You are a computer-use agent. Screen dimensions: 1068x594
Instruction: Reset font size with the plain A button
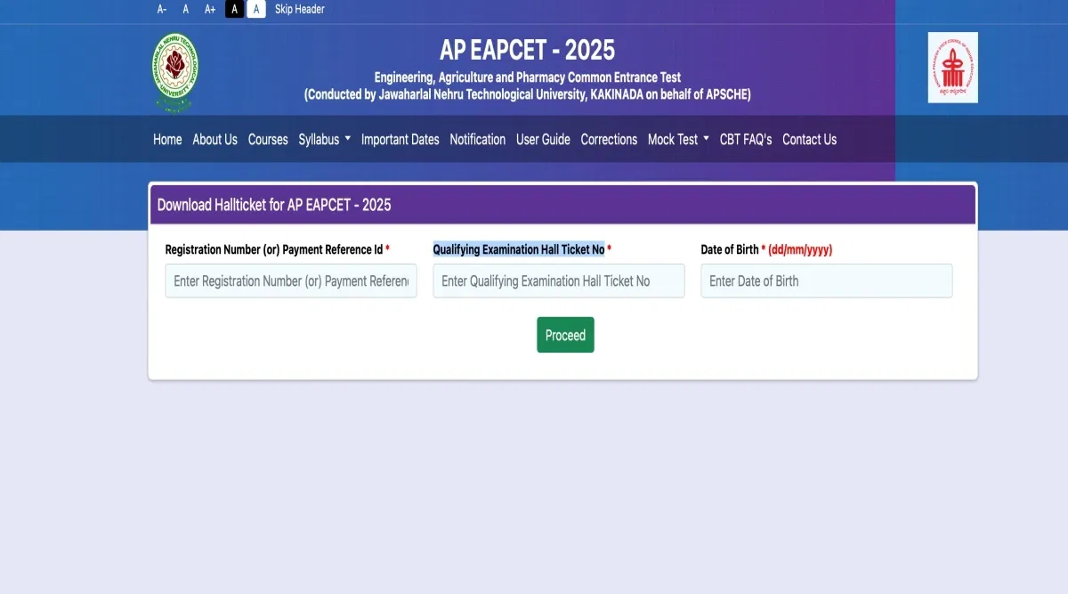tap(186, 9)
